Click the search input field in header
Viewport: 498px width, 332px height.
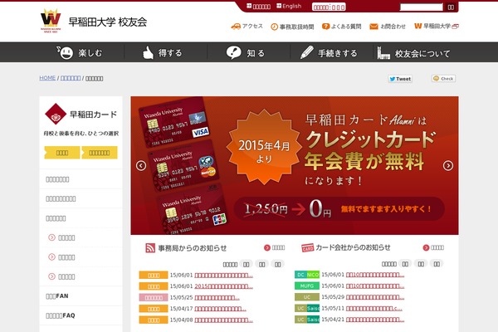(421, 7)
